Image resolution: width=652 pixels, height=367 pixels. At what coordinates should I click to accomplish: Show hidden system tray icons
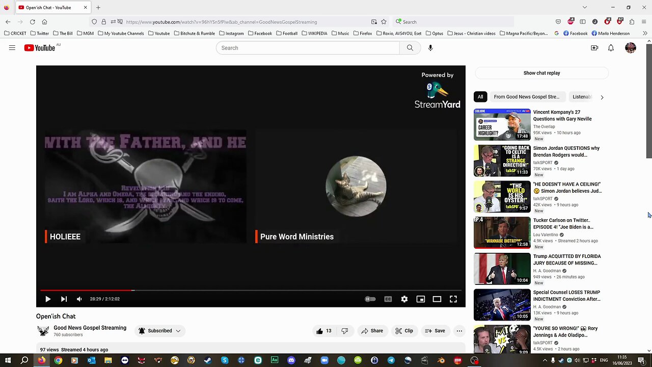[545, 360]
